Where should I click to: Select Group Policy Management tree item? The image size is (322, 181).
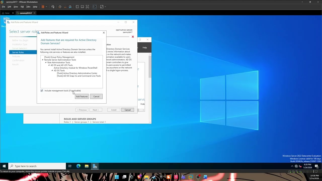[59, 57]
